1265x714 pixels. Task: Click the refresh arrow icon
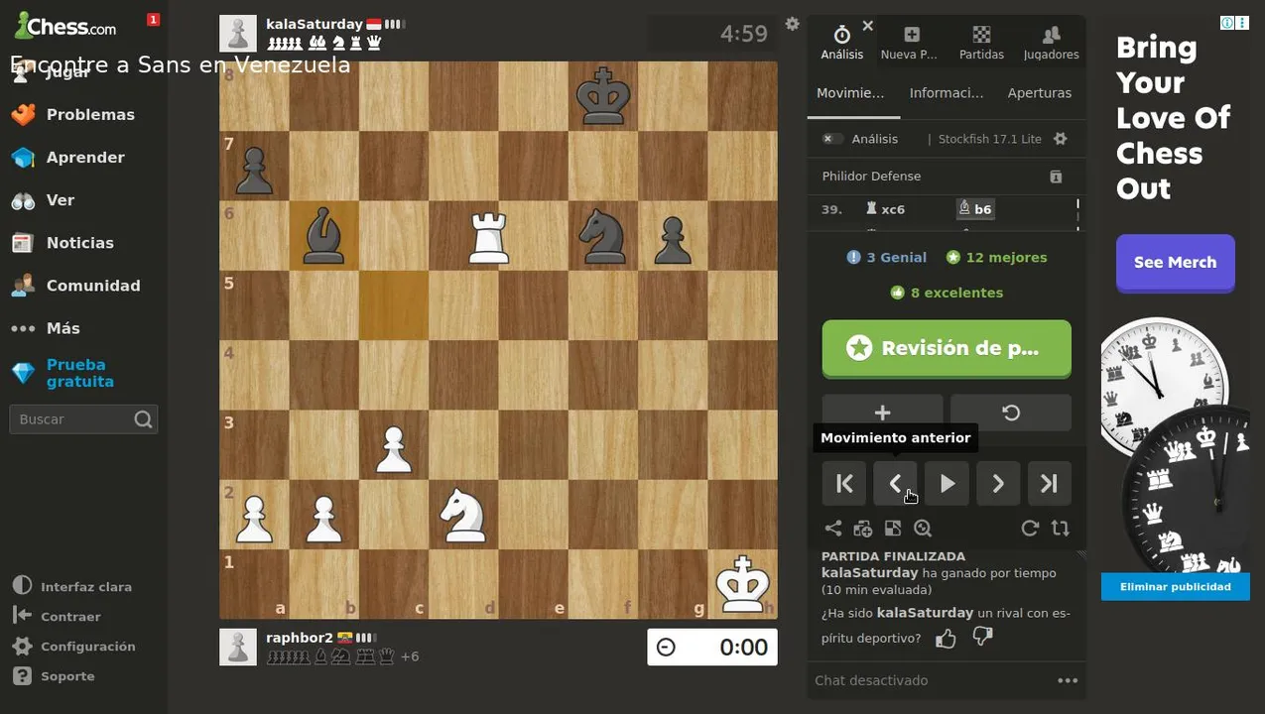pos(1030,529)
